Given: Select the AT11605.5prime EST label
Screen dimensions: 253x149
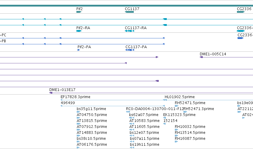Looking at the screenshot, I should pyautogui.click(x=144, y=127).
